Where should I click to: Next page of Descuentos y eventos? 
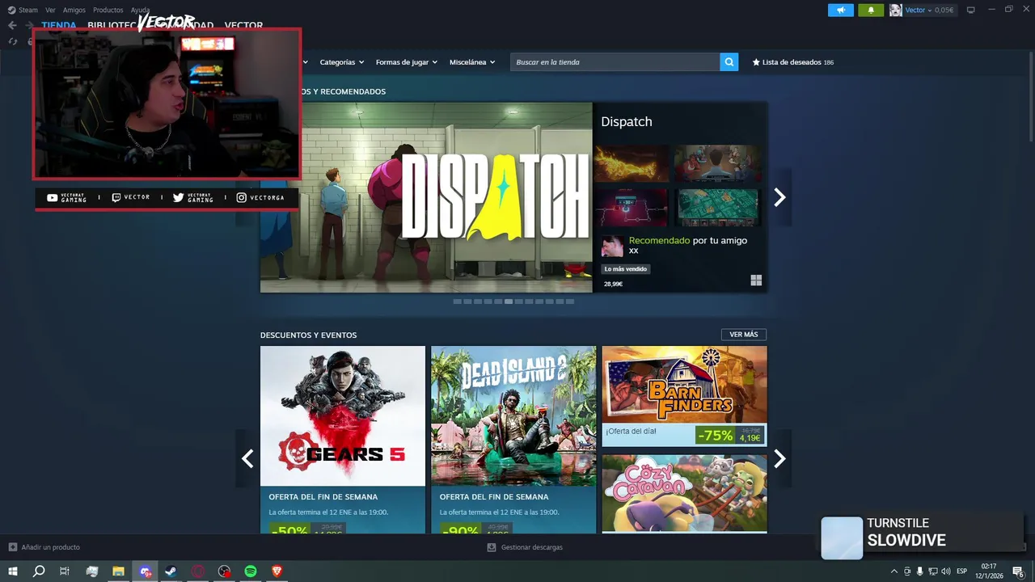coord(779,458)
